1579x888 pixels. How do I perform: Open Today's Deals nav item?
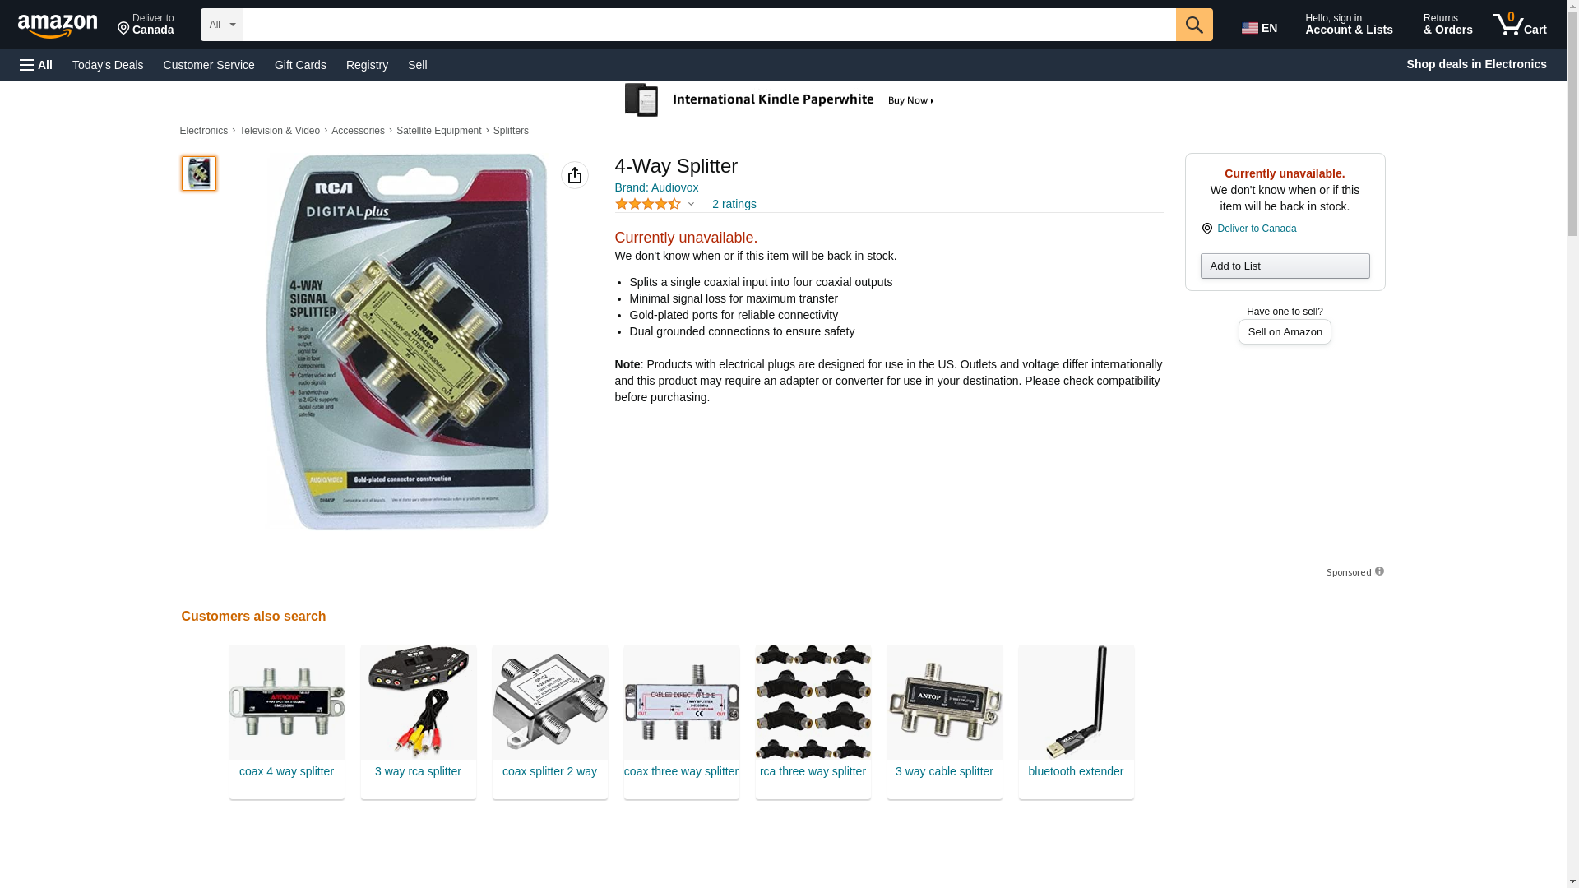(108, 65)
